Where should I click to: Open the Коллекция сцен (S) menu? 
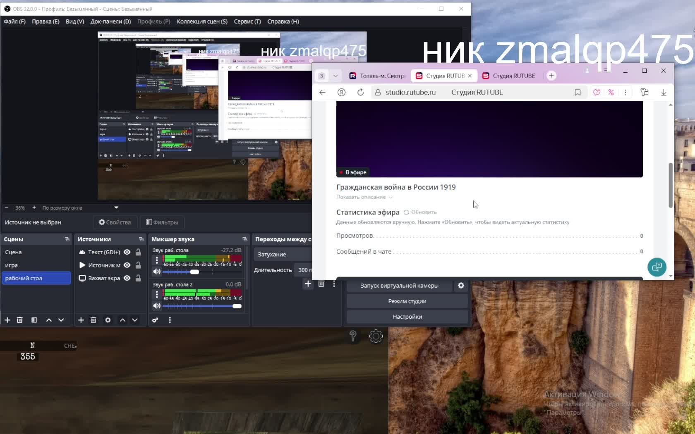[202, 21]
